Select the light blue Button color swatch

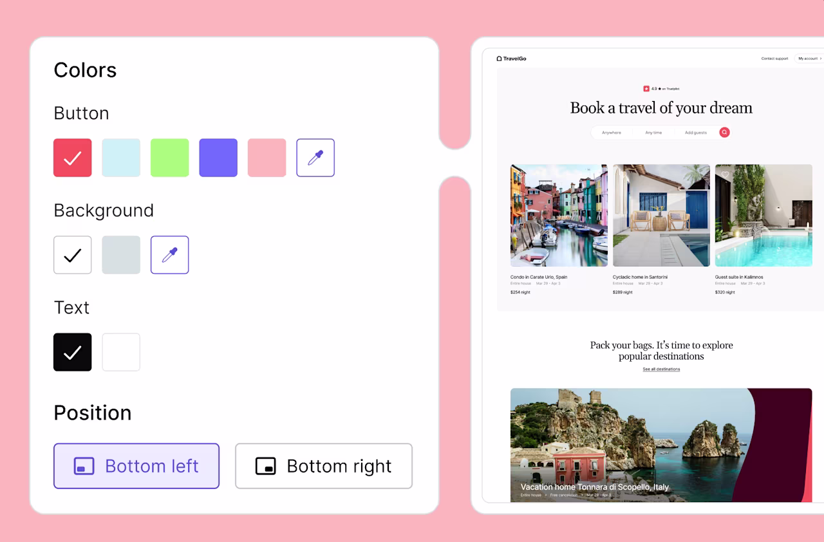point(121,158)
